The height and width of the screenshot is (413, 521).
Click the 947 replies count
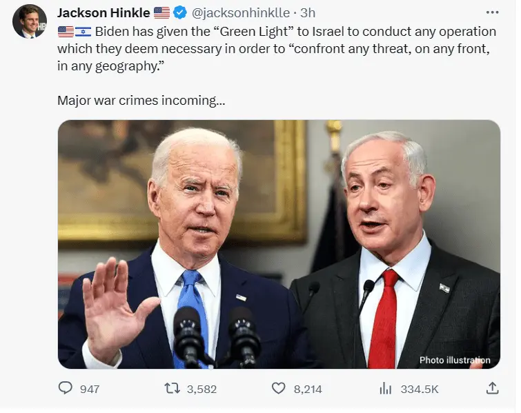[x=90, y=389]
